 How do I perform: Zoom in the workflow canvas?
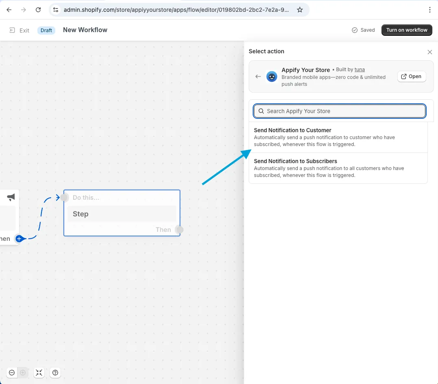(23, 373)
